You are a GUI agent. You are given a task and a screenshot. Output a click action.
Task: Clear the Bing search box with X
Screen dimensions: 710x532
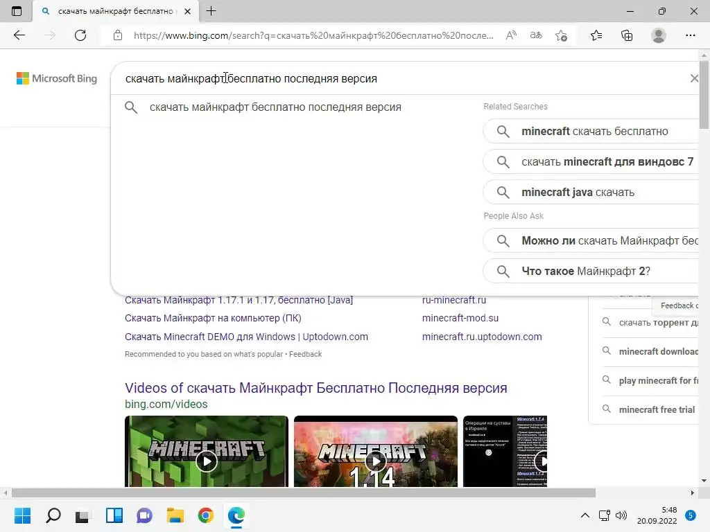click(693, 78)
